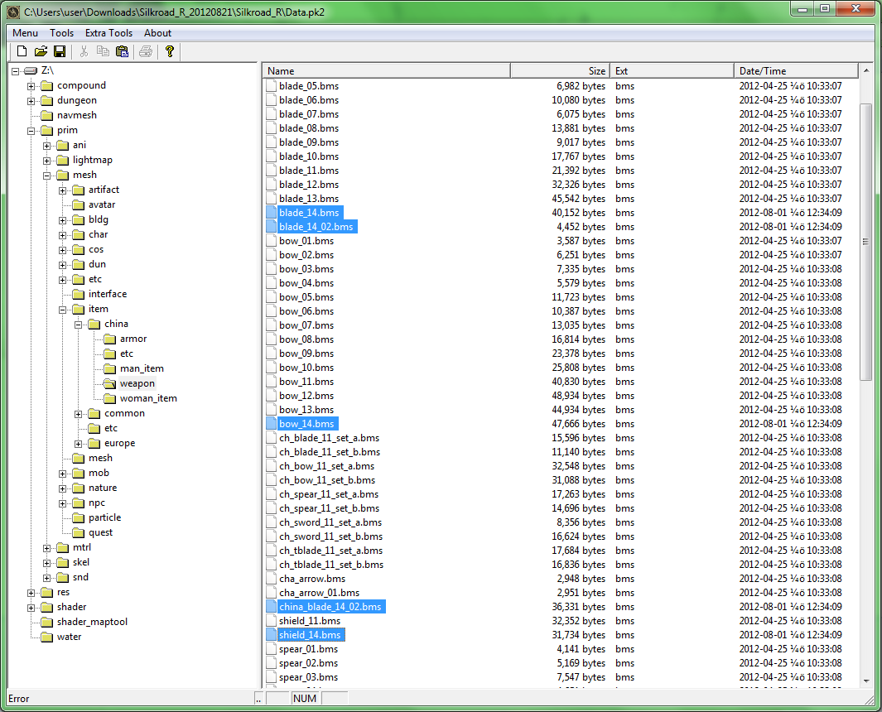Open the About menu
882x712 pixels.
157,33
